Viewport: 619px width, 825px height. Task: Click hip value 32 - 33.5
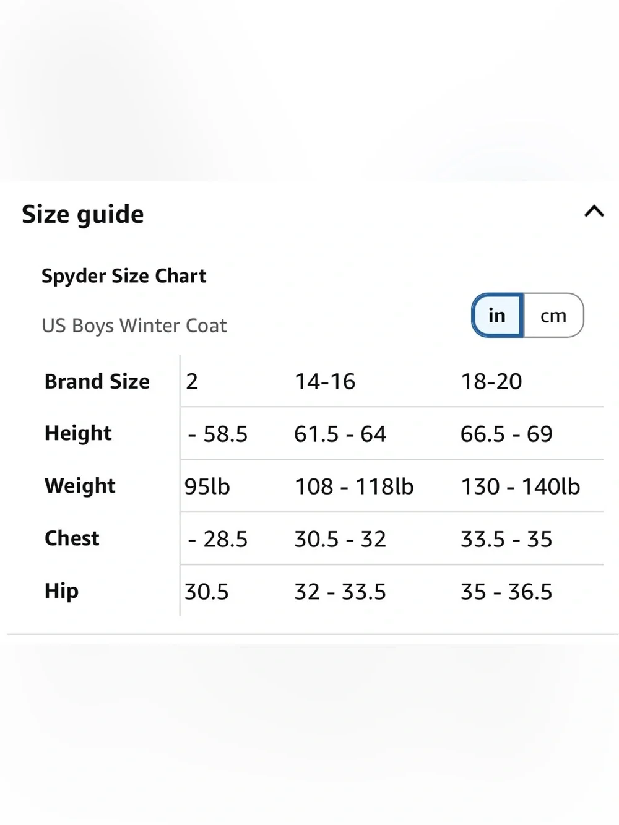pyautogui.click(x=340, y=592)
